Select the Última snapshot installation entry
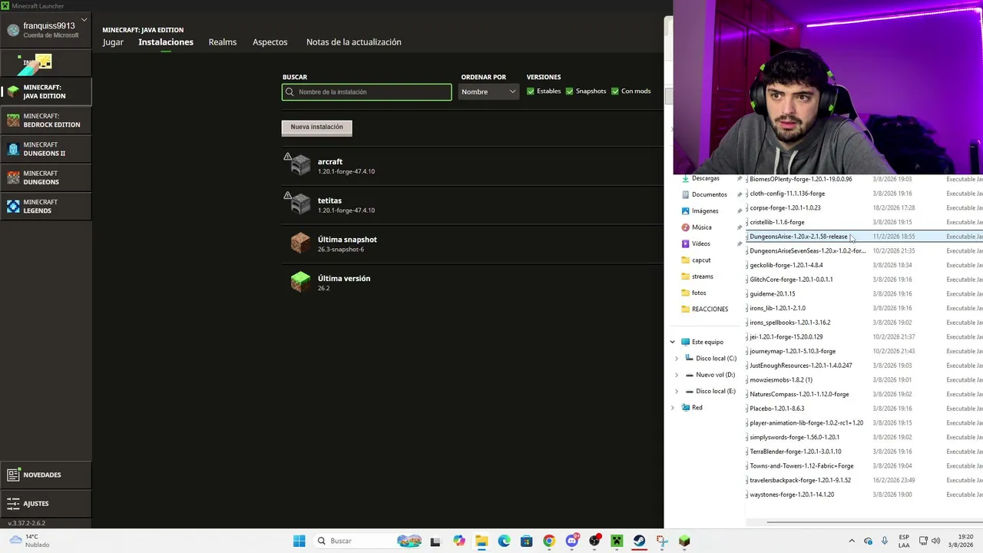The height and width of the screenshot is (553, 983). (472, 243)
